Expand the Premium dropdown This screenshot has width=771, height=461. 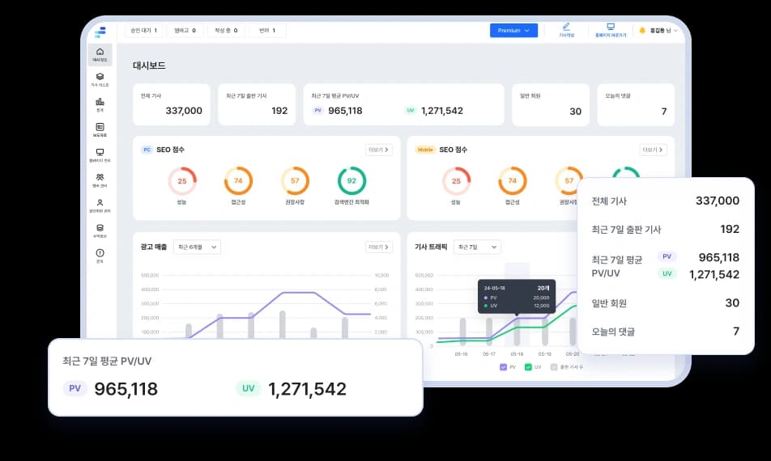point(513,31)
